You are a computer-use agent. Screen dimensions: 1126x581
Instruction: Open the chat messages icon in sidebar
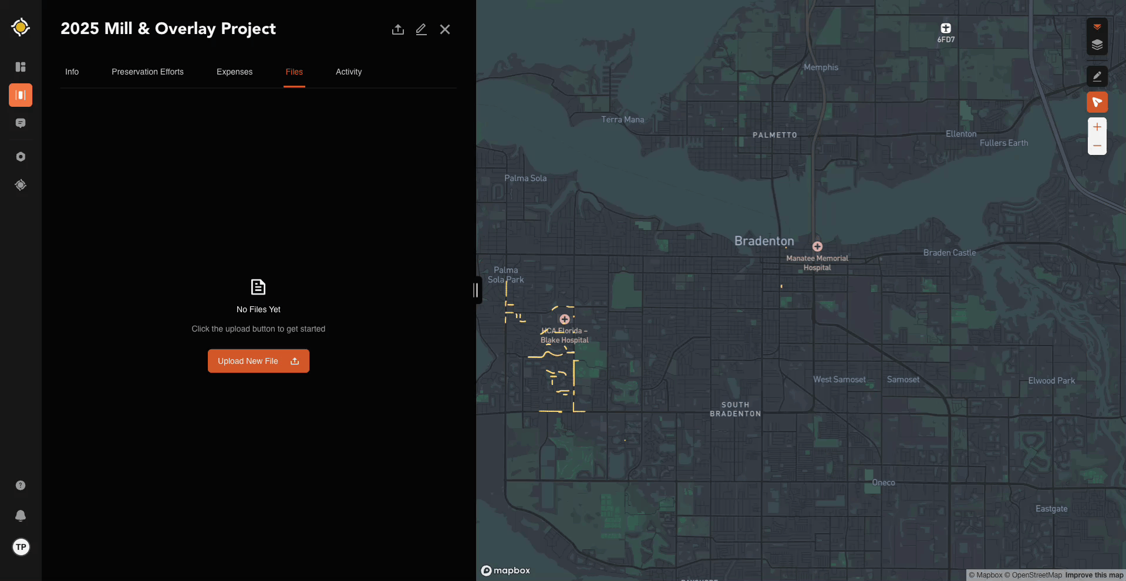tap(21, 123)
